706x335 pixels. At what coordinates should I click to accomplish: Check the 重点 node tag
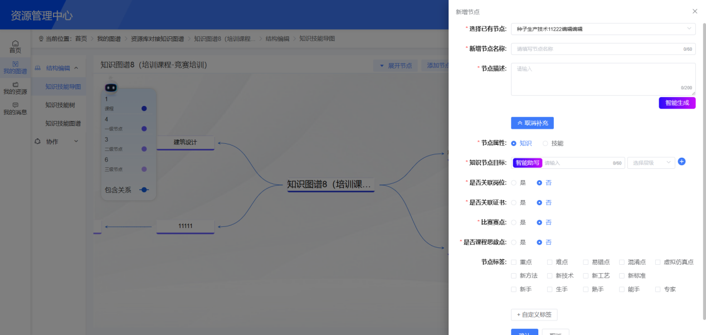(513, 262)
